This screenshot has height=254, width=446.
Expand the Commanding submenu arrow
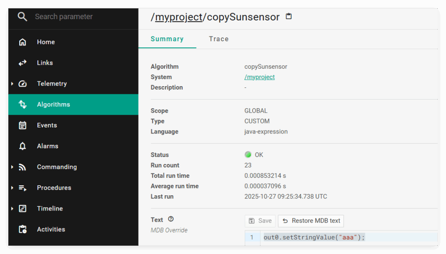point(12,167)
